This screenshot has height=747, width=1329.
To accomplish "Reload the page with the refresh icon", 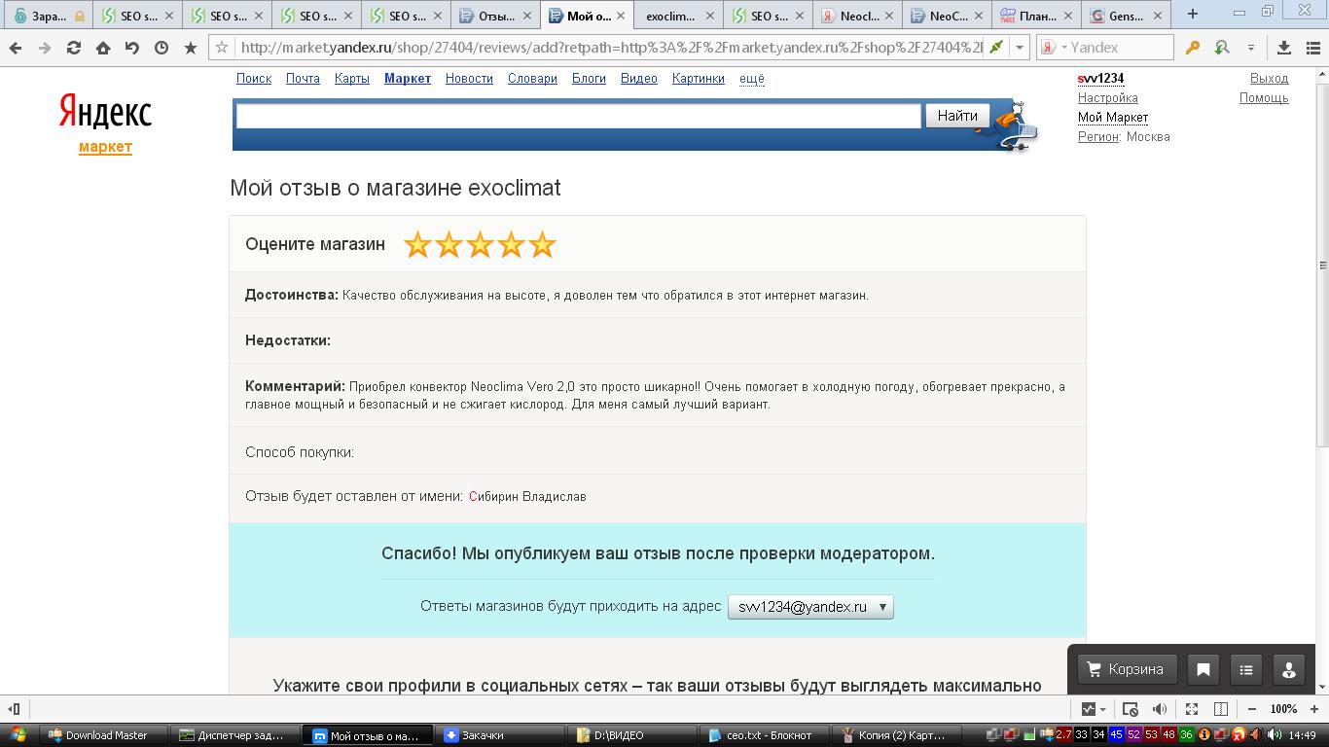I will (74, 48).
